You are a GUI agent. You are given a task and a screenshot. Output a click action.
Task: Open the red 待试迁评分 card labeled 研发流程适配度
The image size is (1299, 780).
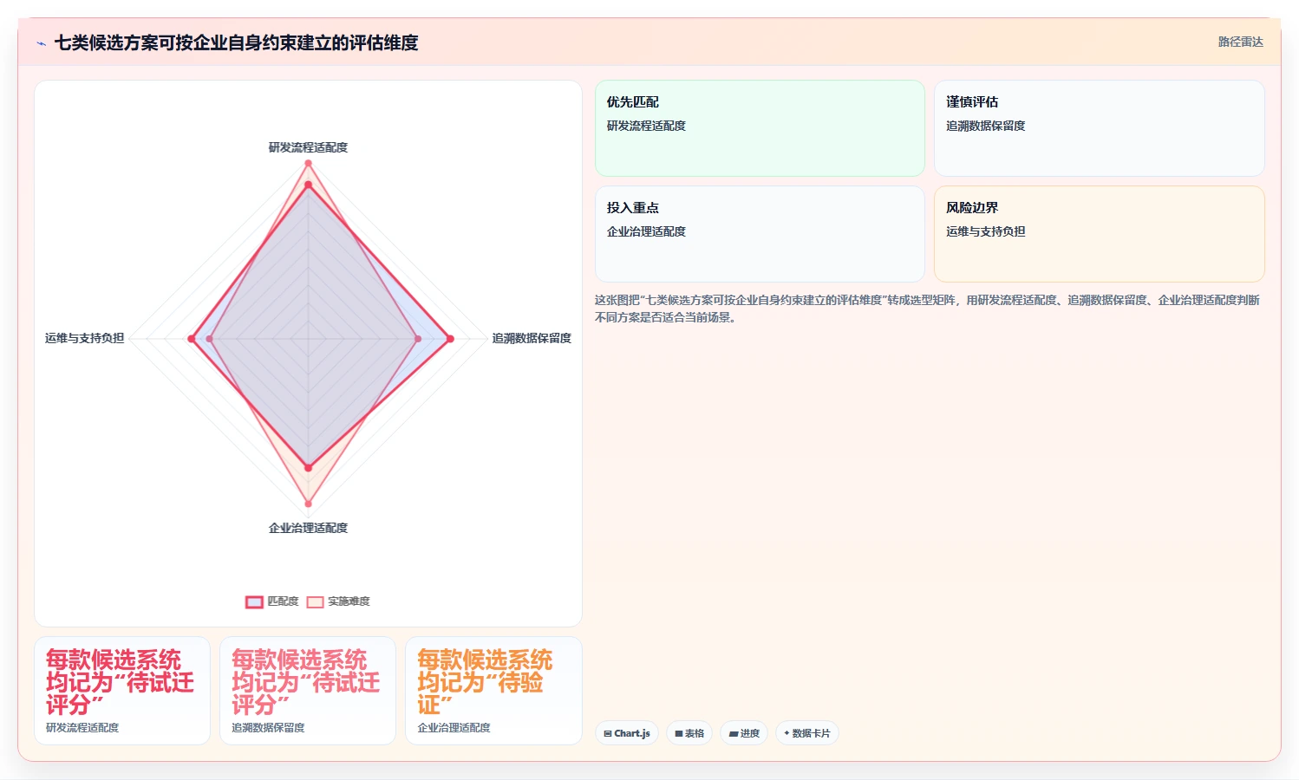[x=122, y=691]
